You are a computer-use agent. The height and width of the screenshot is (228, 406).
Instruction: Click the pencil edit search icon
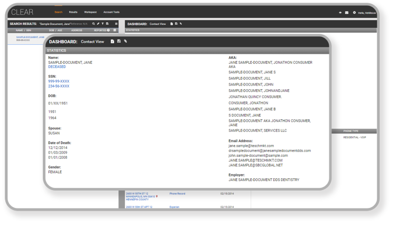(x=98, y=24)
